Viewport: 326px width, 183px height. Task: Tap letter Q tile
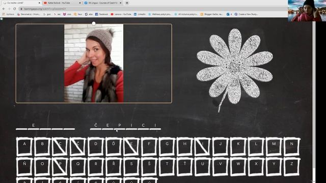click(78, 167)
